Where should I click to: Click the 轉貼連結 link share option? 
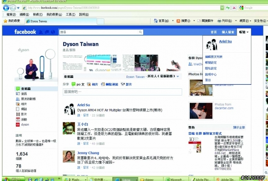(x=110, y=84)
